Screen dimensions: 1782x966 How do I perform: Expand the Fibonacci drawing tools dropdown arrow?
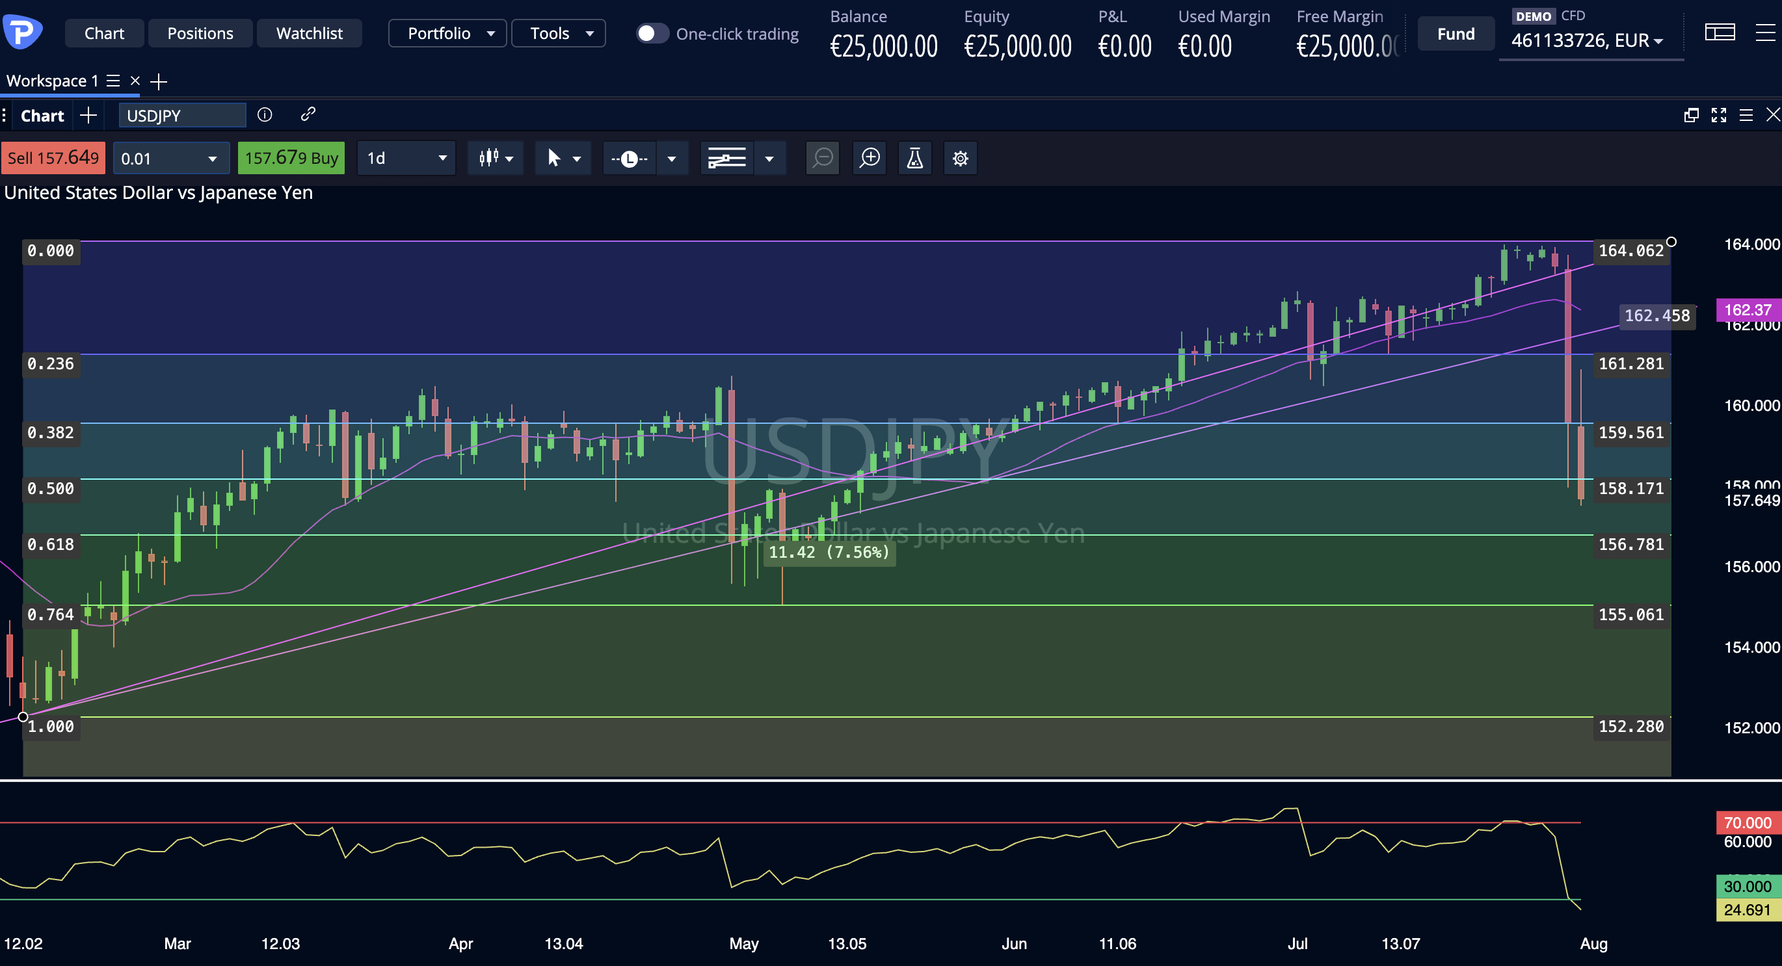pos(769,159)
